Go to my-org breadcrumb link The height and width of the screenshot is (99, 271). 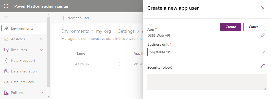pos(103,31)
